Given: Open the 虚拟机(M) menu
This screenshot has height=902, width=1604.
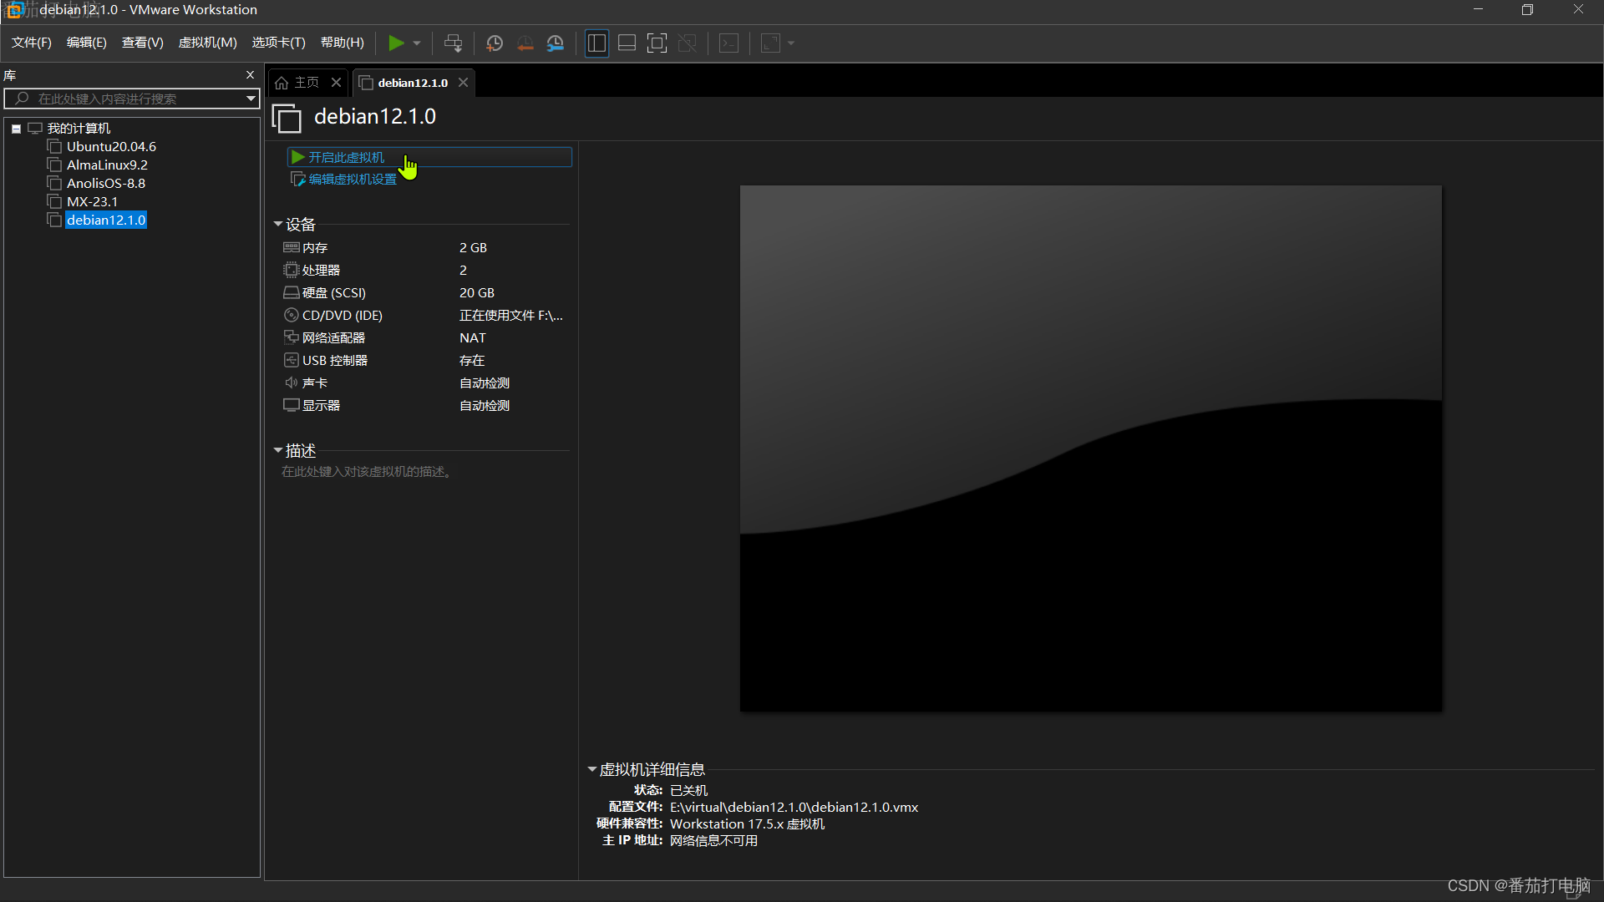Looking at the screenshot, I should (207, 43).
